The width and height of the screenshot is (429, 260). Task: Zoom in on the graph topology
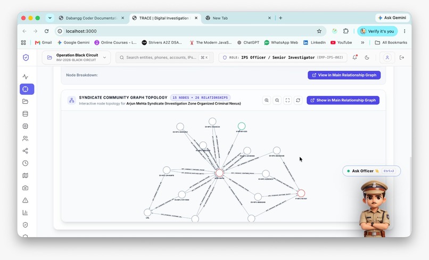coord(267,100)
